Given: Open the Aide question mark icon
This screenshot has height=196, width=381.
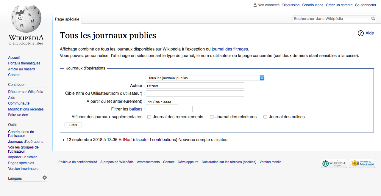Looking at the screenshot, I should pos(361,33).
